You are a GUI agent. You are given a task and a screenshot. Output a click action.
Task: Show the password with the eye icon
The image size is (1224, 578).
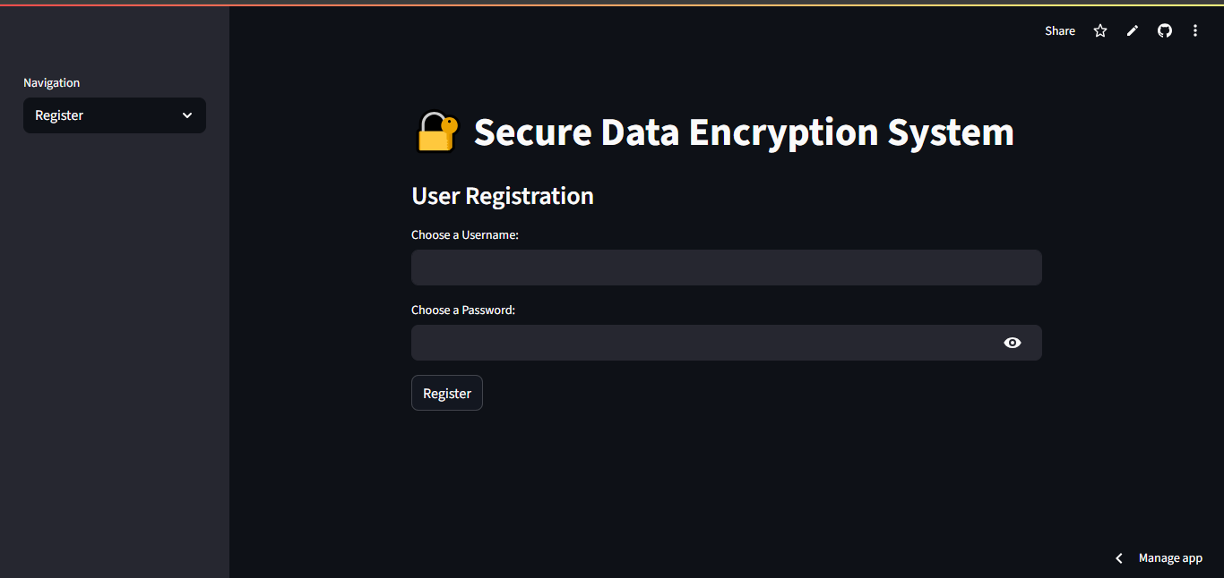pyautogui.click(x=1013, y=343)
